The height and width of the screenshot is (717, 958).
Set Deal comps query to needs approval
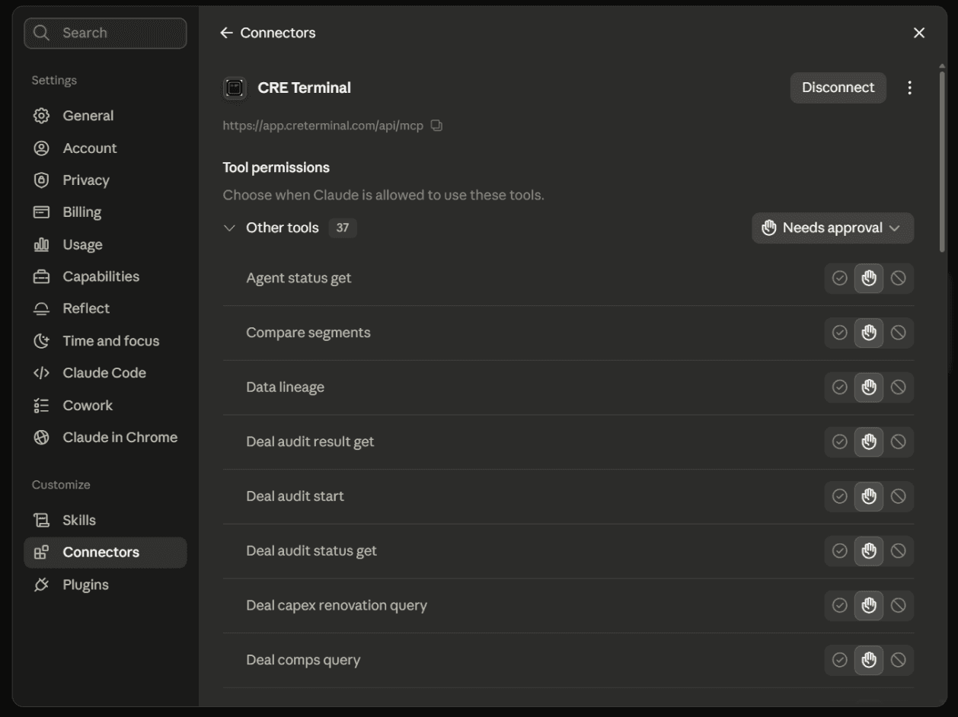click(869, 660)
